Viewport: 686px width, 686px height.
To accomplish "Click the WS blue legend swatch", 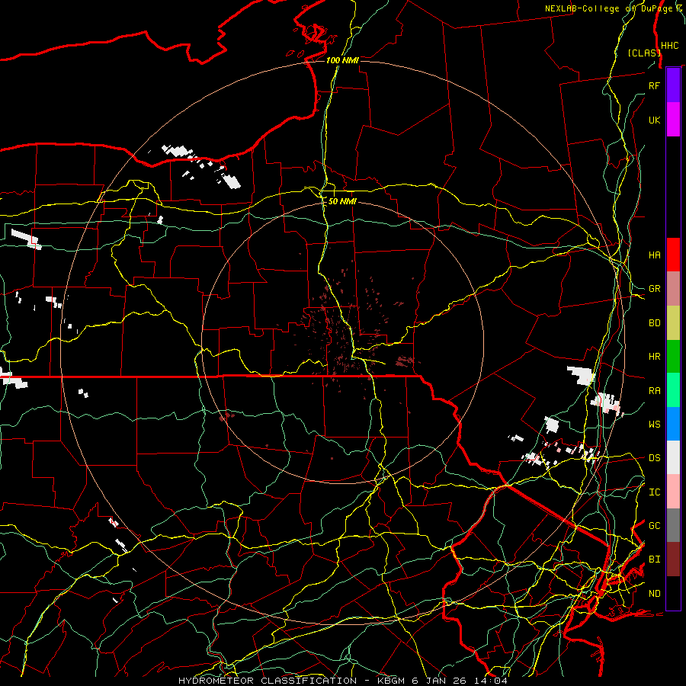I will click(673, 424).
